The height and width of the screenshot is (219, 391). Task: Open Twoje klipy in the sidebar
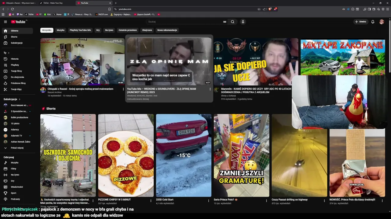[18, 89]
